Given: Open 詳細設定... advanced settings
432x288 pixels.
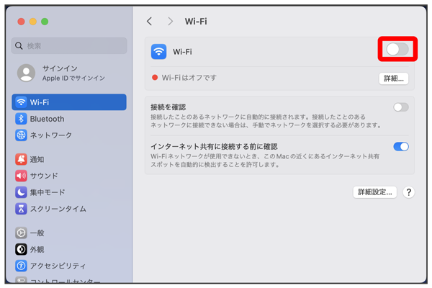Looking at the screenshot, I should click(375, 192).
